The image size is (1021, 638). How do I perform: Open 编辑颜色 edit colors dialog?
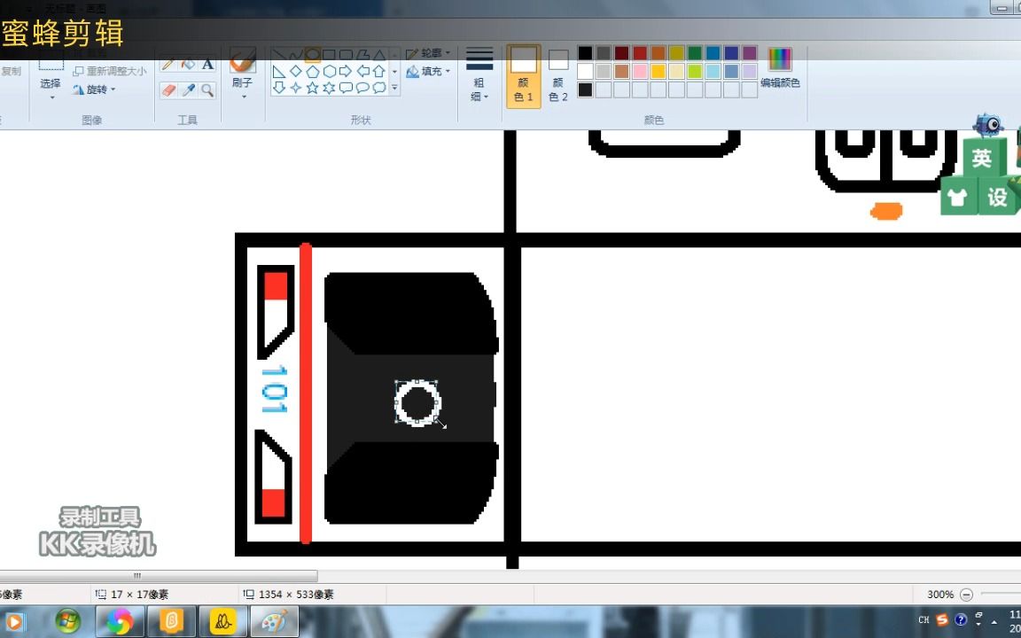[780, 69]
